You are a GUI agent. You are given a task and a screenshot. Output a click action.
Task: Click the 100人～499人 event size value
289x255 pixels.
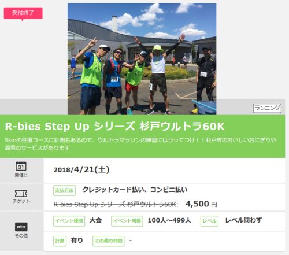click(169, 220)
